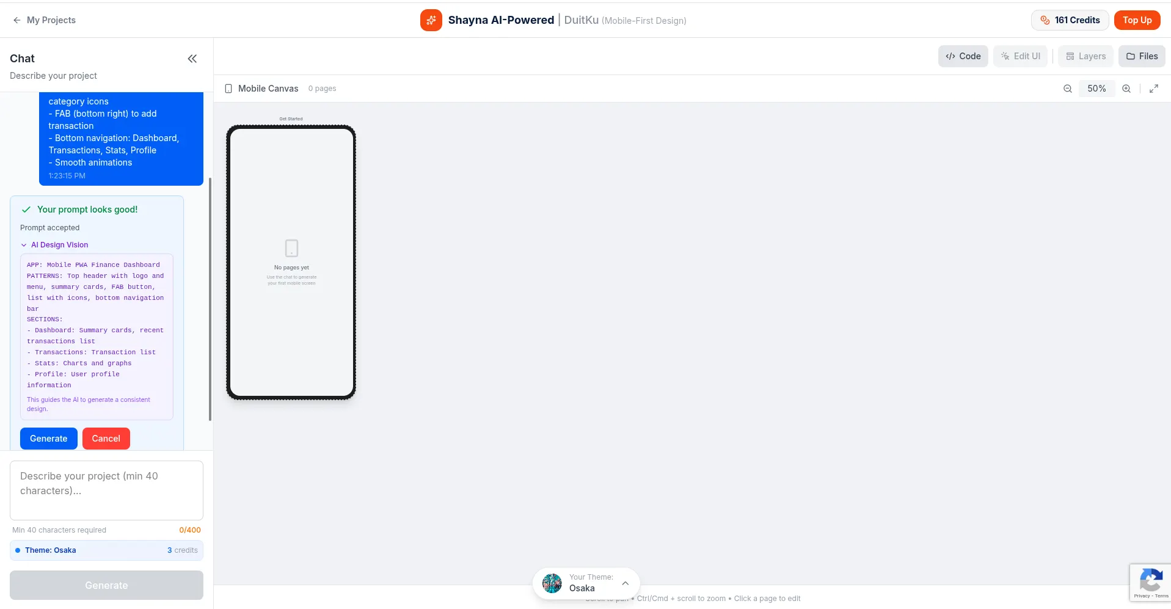Click the Mobile Canvas device icon

click(x=228, y=89)
